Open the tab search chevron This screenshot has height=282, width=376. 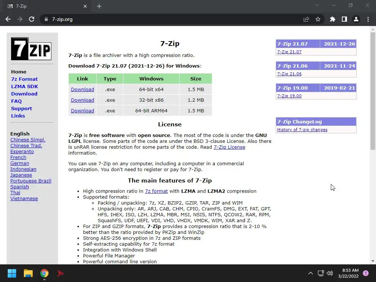point(317,5)
